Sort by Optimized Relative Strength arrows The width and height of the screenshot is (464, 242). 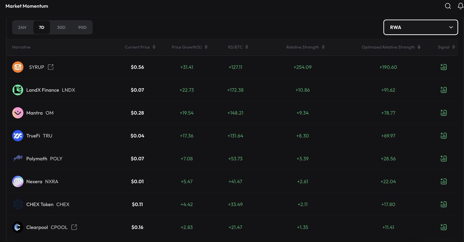click(419, 47)
